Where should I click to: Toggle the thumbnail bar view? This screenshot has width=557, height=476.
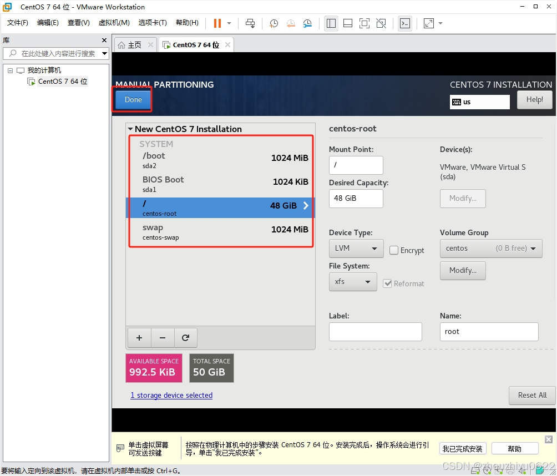348,23
